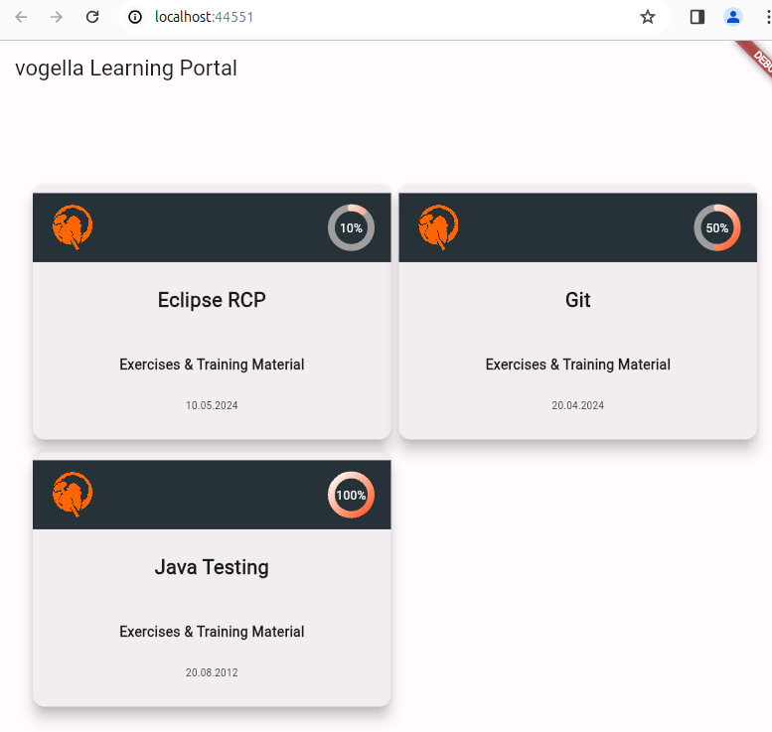Click the vogella Learning Portal heading

[x=126, y=69]
